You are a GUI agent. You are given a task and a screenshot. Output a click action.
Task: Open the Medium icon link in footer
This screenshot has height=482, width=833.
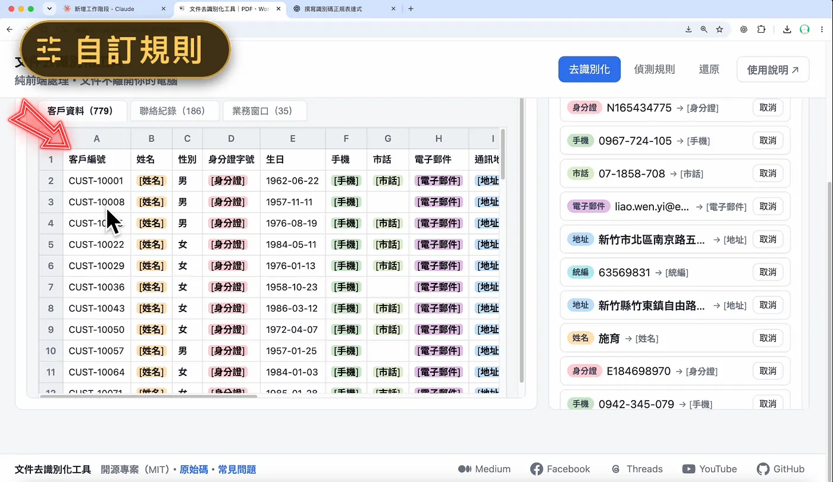pos(484,469)
